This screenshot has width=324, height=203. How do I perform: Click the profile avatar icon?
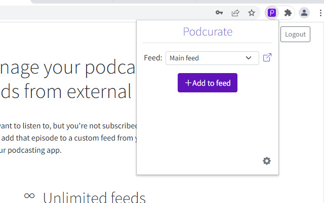click(304, 13)
